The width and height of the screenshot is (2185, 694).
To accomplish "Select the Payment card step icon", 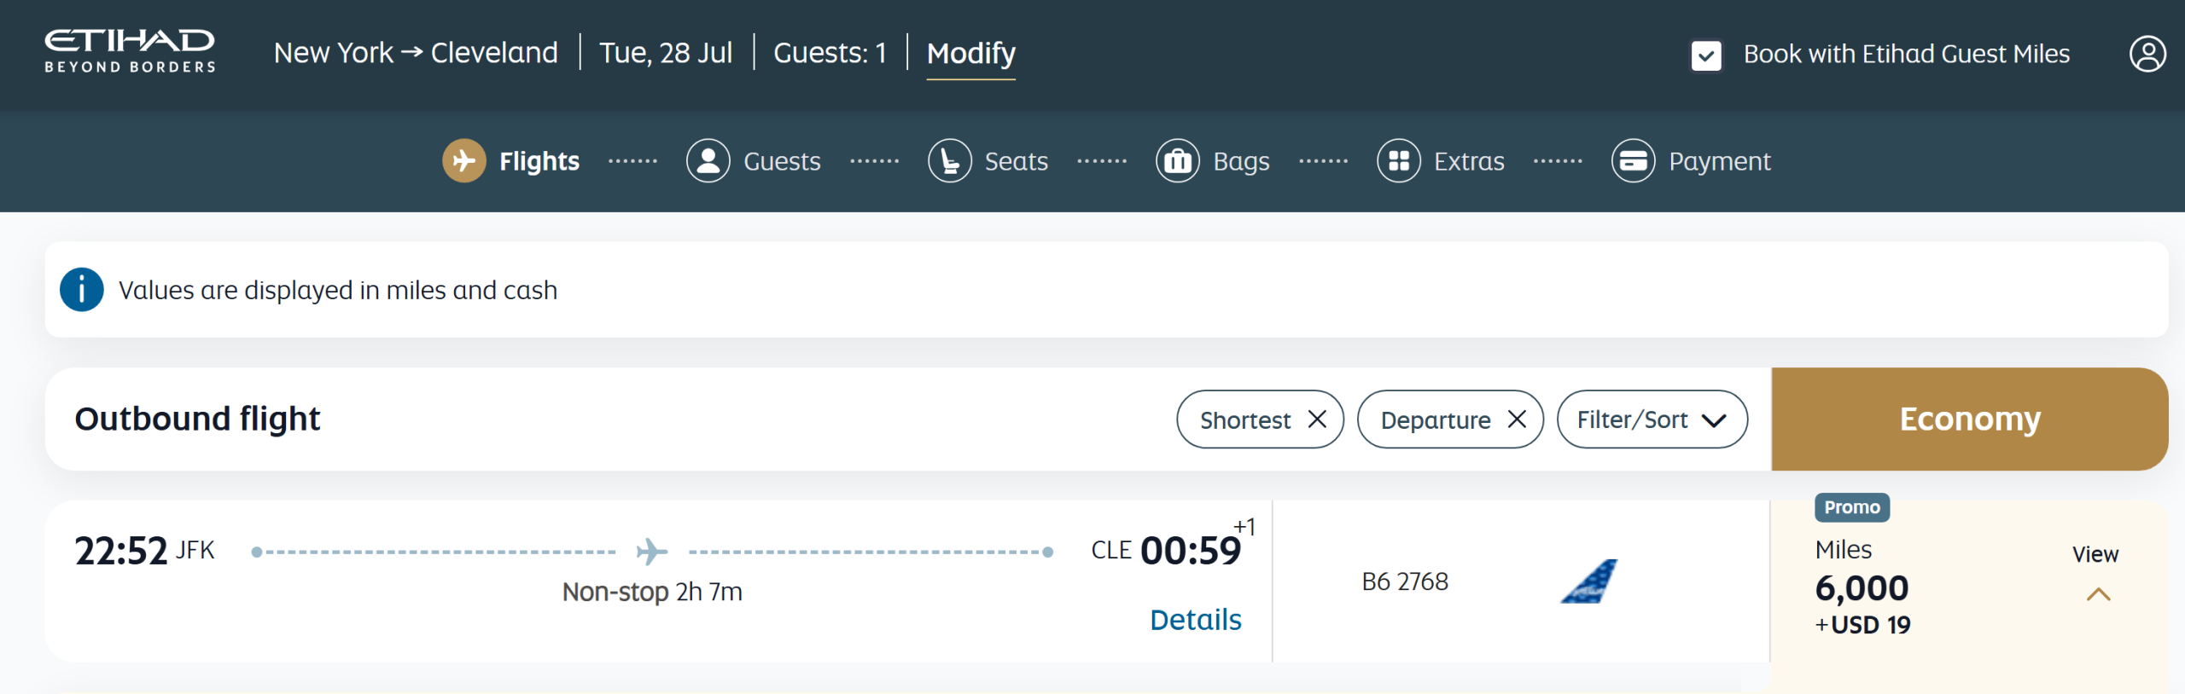I will coord(1634,160).
